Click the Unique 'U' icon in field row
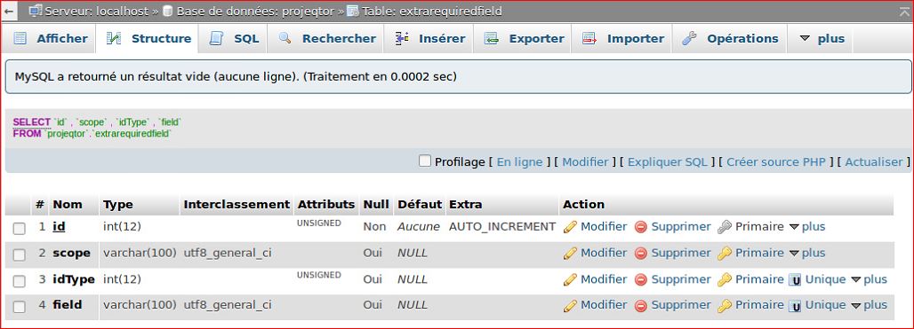 coord(795,306)
